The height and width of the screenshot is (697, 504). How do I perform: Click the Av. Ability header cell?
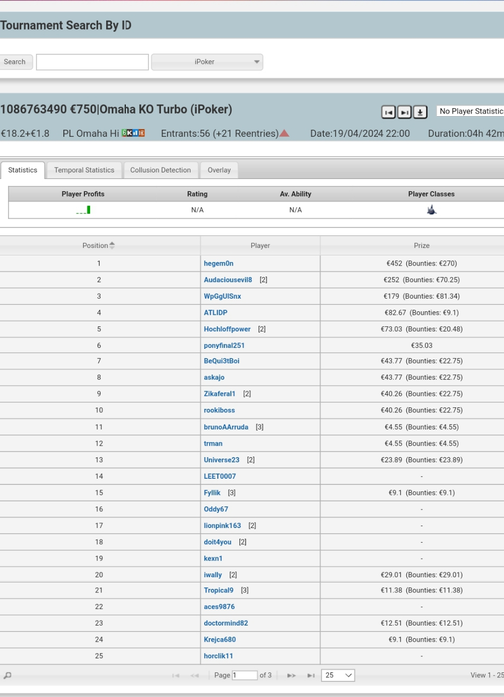click(x=296, y=194)
